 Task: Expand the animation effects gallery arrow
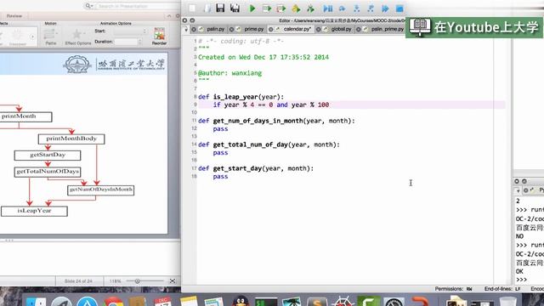pyautogui.click(x=32, y=37)
